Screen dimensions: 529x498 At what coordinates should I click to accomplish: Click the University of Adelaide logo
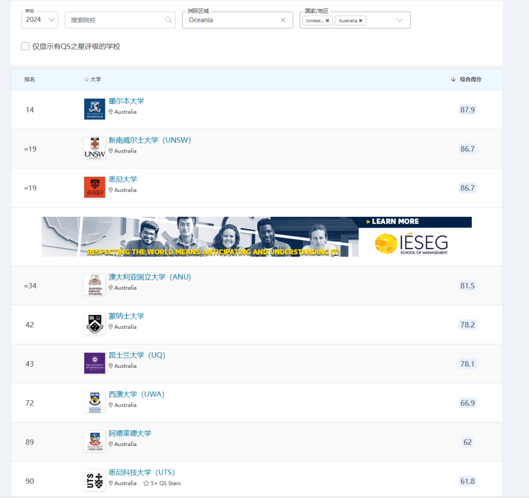pos(95,441)
